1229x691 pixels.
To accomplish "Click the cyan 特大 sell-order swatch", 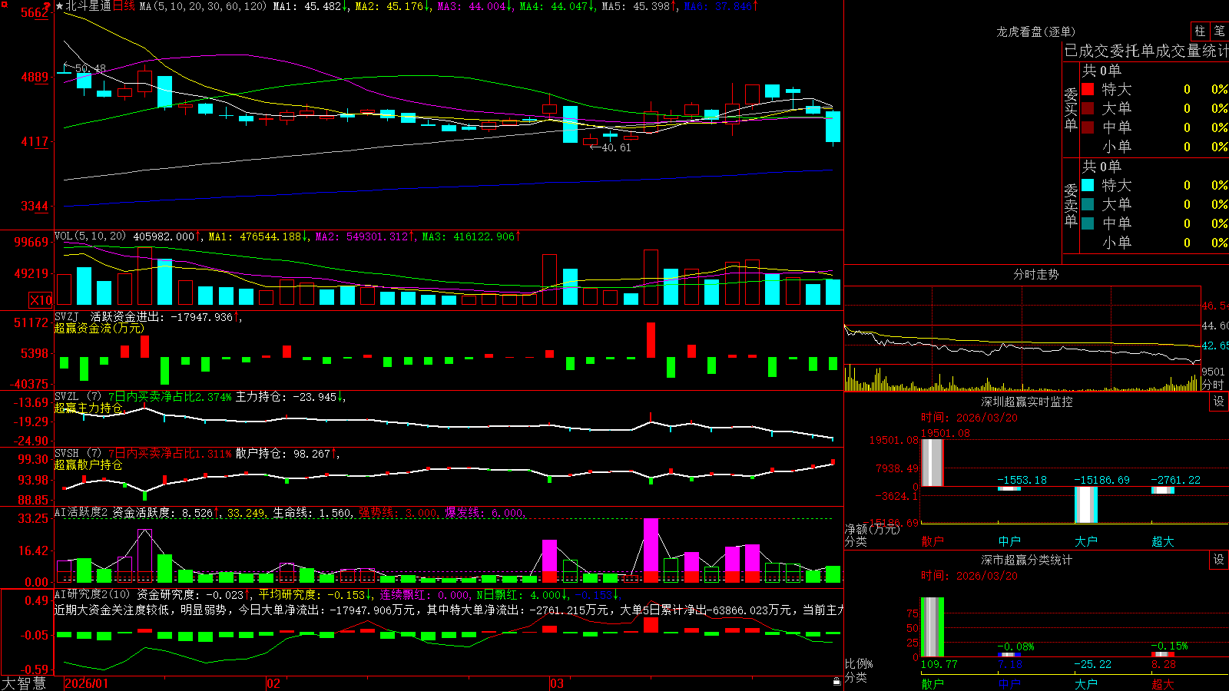I will click(1088, 185).
